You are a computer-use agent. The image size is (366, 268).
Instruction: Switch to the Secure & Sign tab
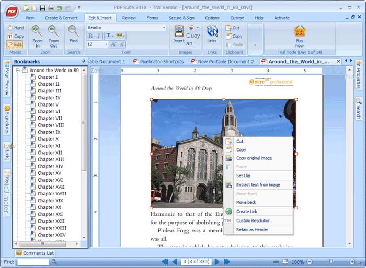point(182,18)
